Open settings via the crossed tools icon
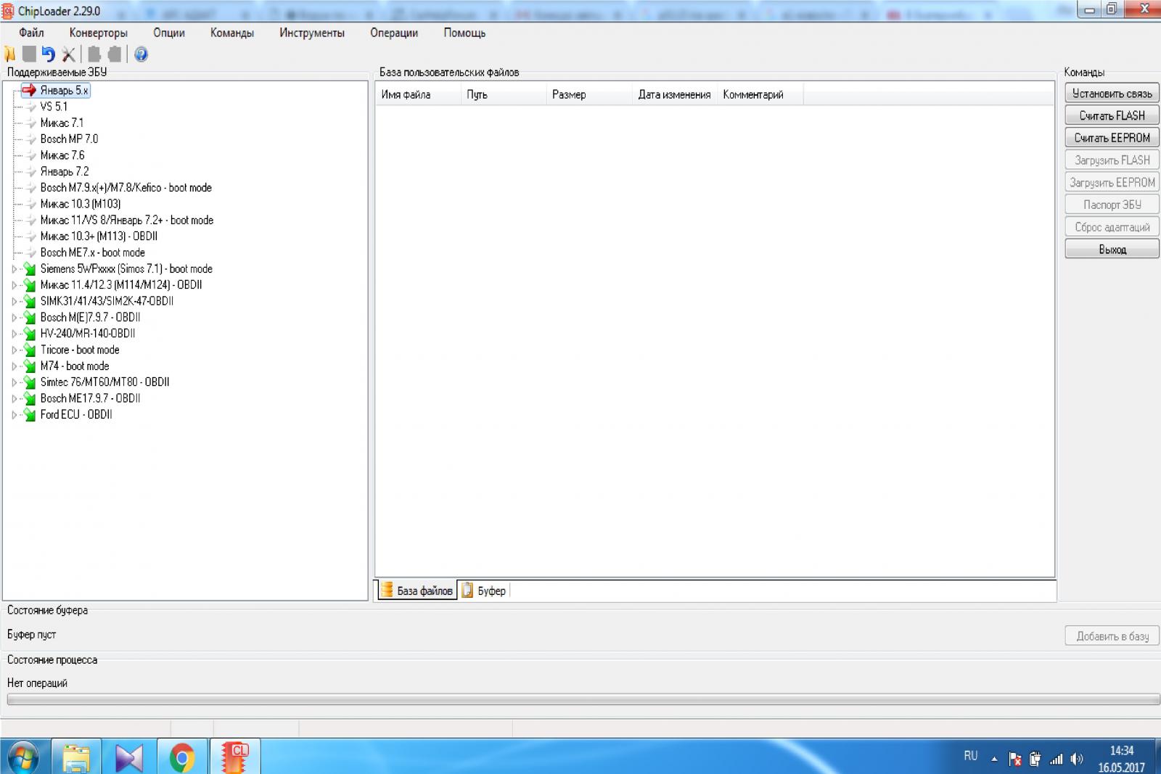The image size is (1161, 774). coord(68,54)
